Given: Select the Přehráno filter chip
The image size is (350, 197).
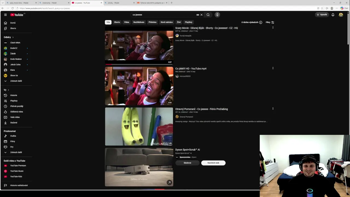Looking at the screenshot, I should tap(153, 22).
